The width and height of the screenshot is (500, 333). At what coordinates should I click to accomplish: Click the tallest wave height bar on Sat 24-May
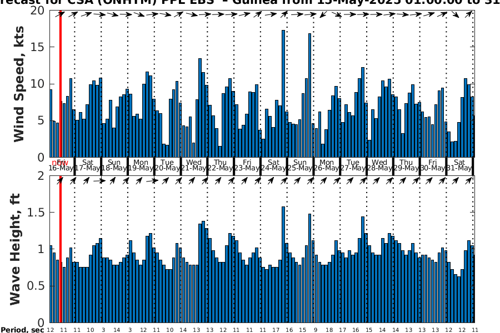(283, 265)
